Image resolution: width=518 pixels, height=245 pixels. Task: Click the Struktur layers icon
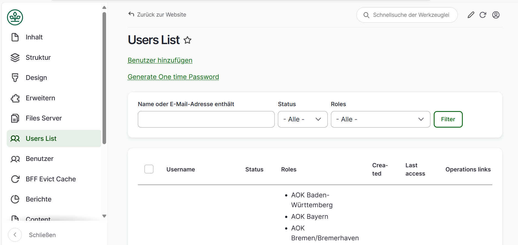pyautogui.click(x=15, y=58)
